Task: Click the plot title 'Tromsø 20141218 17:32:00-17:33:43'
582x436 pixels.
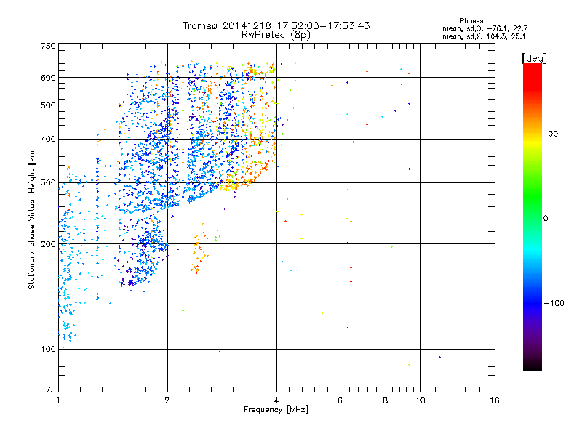Action: click(x=276, y=25)
